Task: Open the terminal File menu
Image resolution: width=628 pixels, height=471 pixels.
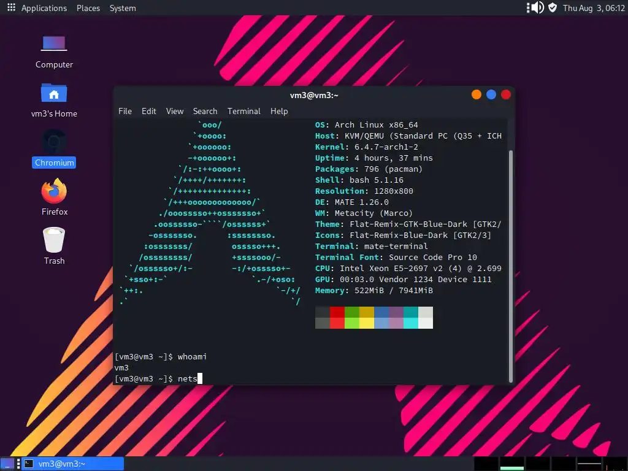Action: tap(125, 111)
